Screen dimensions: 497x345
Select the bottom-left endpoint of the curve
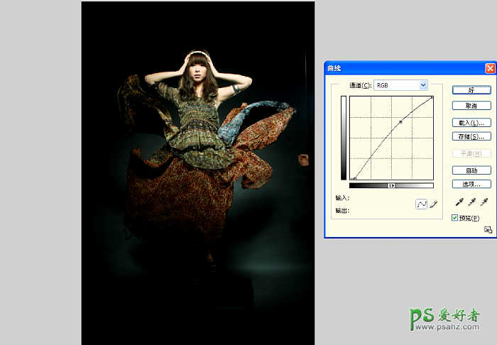pyautogui.click(x=354, y=179)
